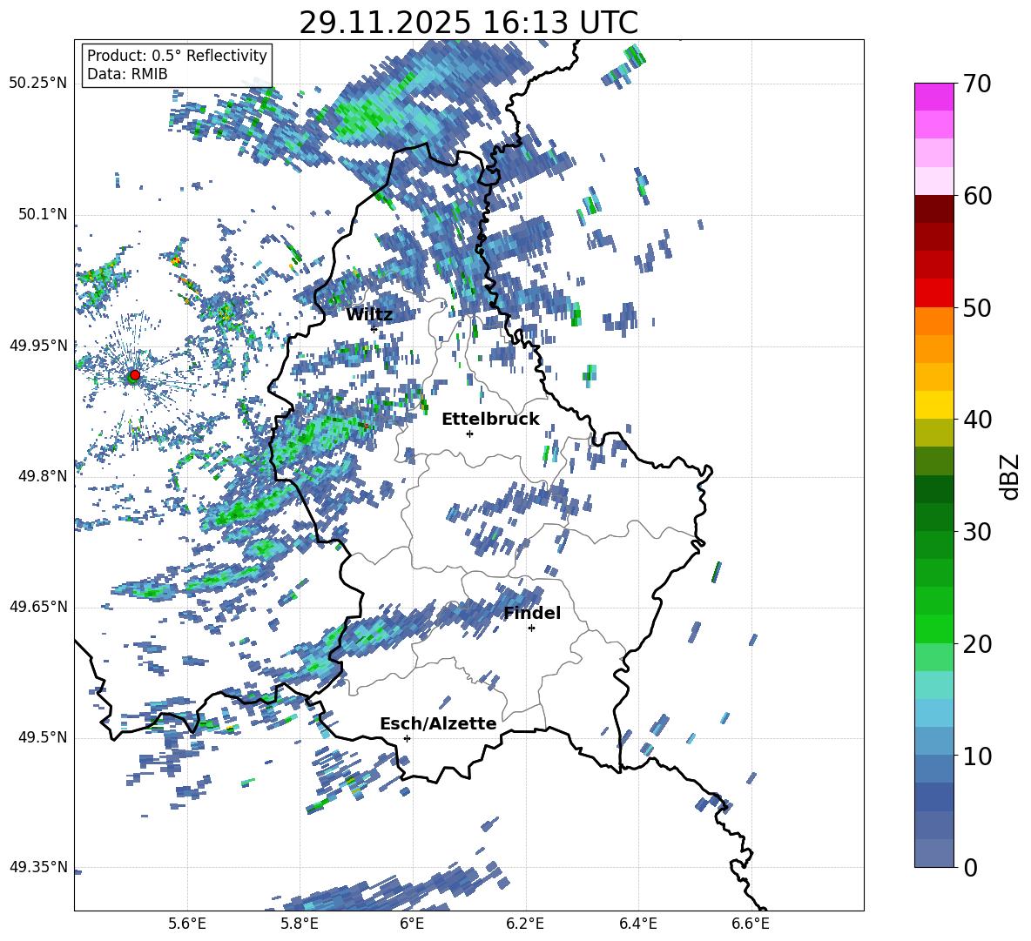Click the dark blue-gray swatch above 0 dBZ
The height and width of the screenshot is (941, 1031).
coord(933,853)
